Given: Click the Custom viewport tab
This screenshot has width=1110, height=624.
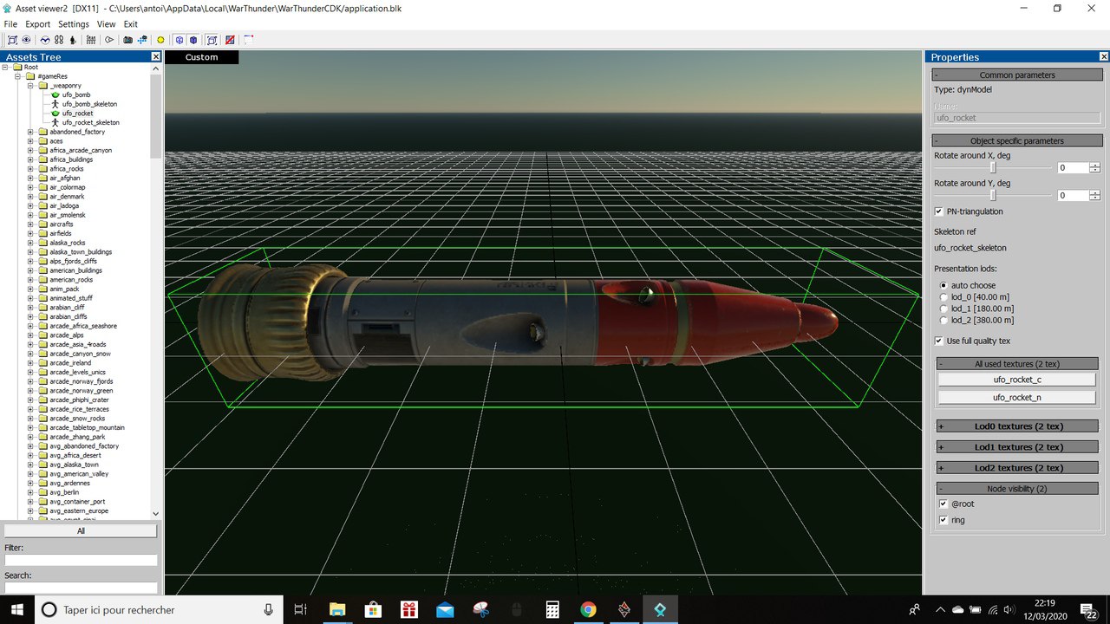Looking at the screenshot, I should tap(201, 57).
